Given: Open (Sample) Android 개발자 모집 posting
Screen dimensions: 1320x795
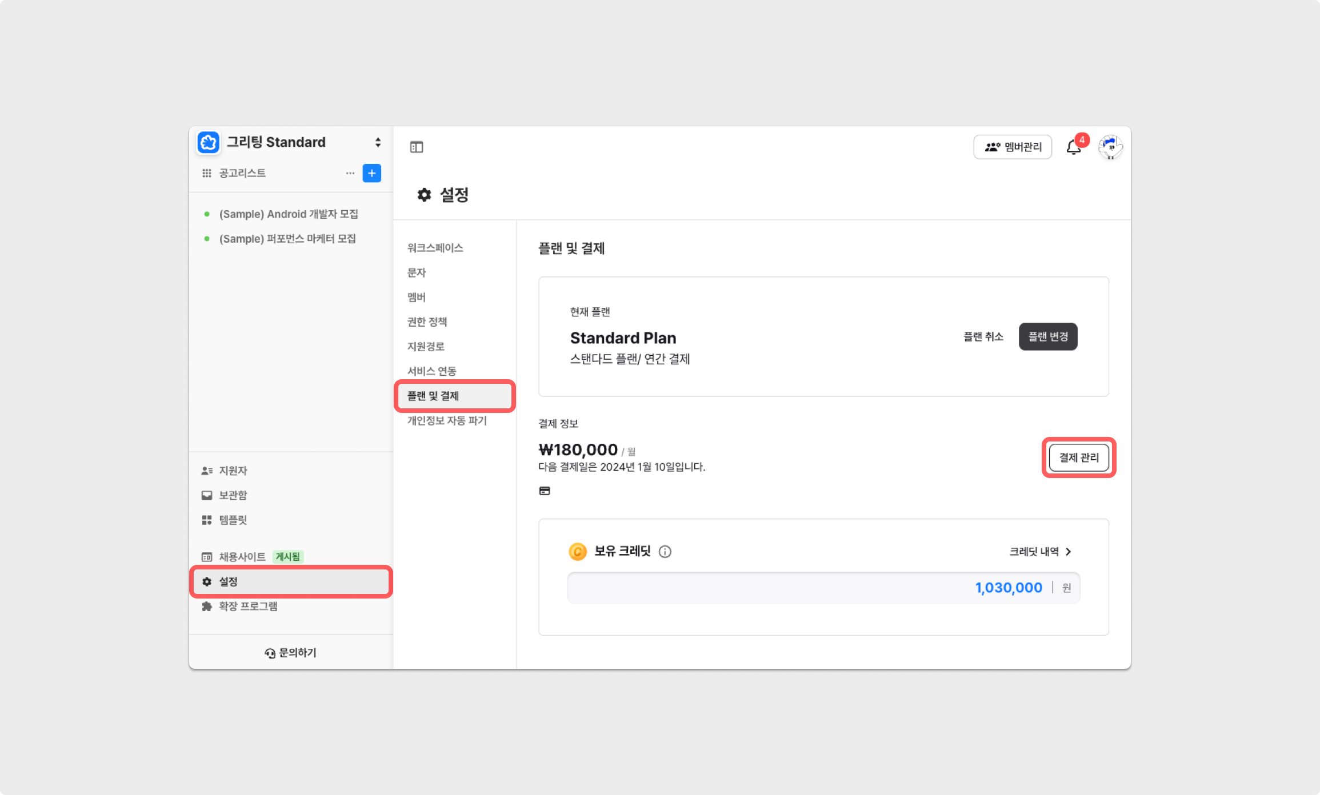Looking at the screenshot, I should [289, 214].
